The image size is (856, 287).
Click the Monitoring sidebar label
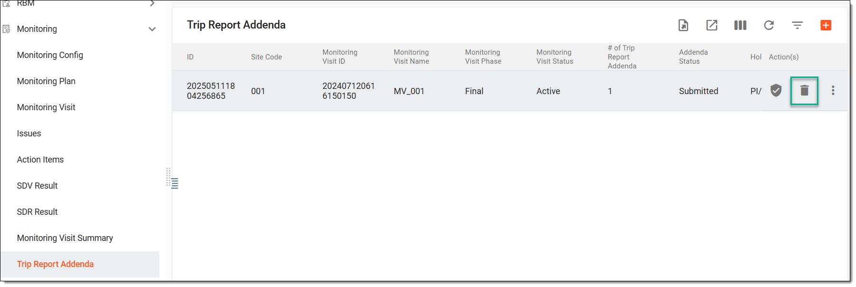(37, 29)
